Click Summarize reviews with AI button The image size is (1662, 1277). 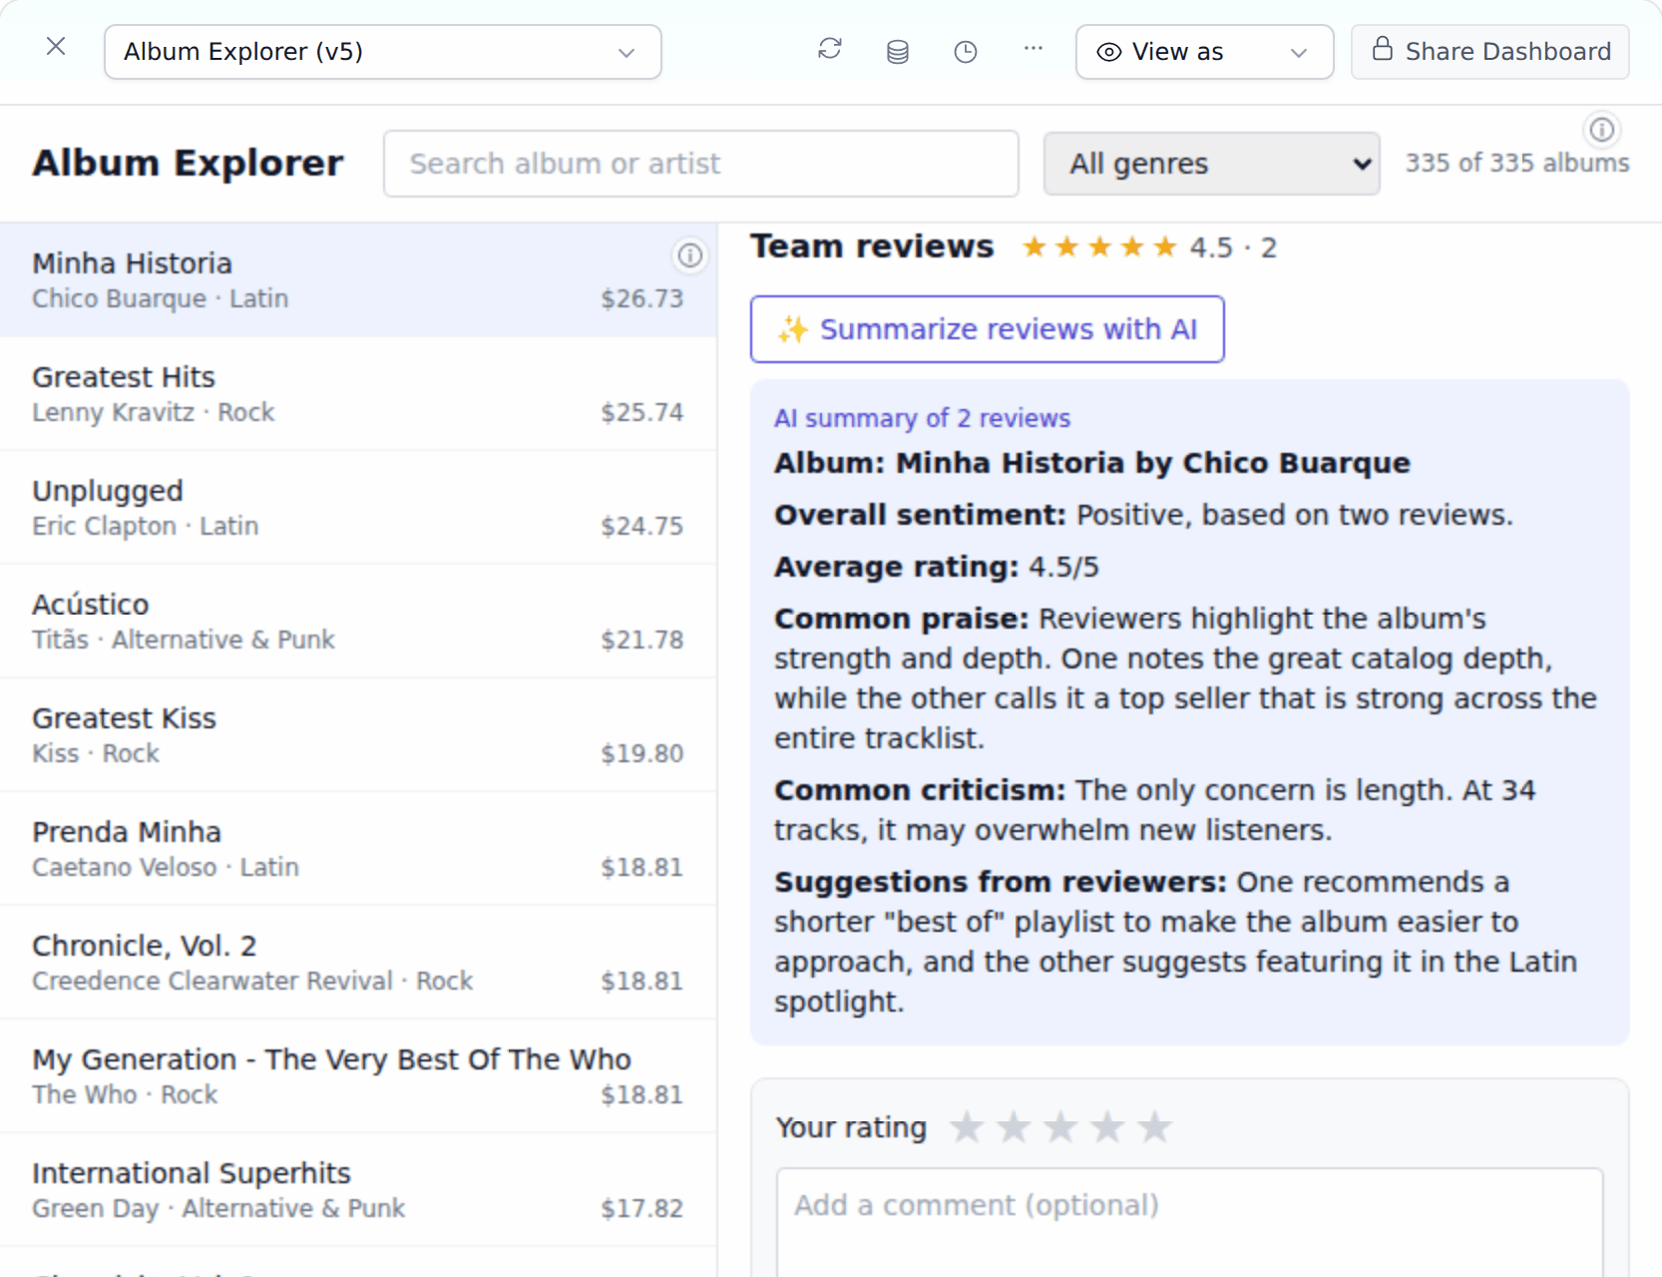988,329
